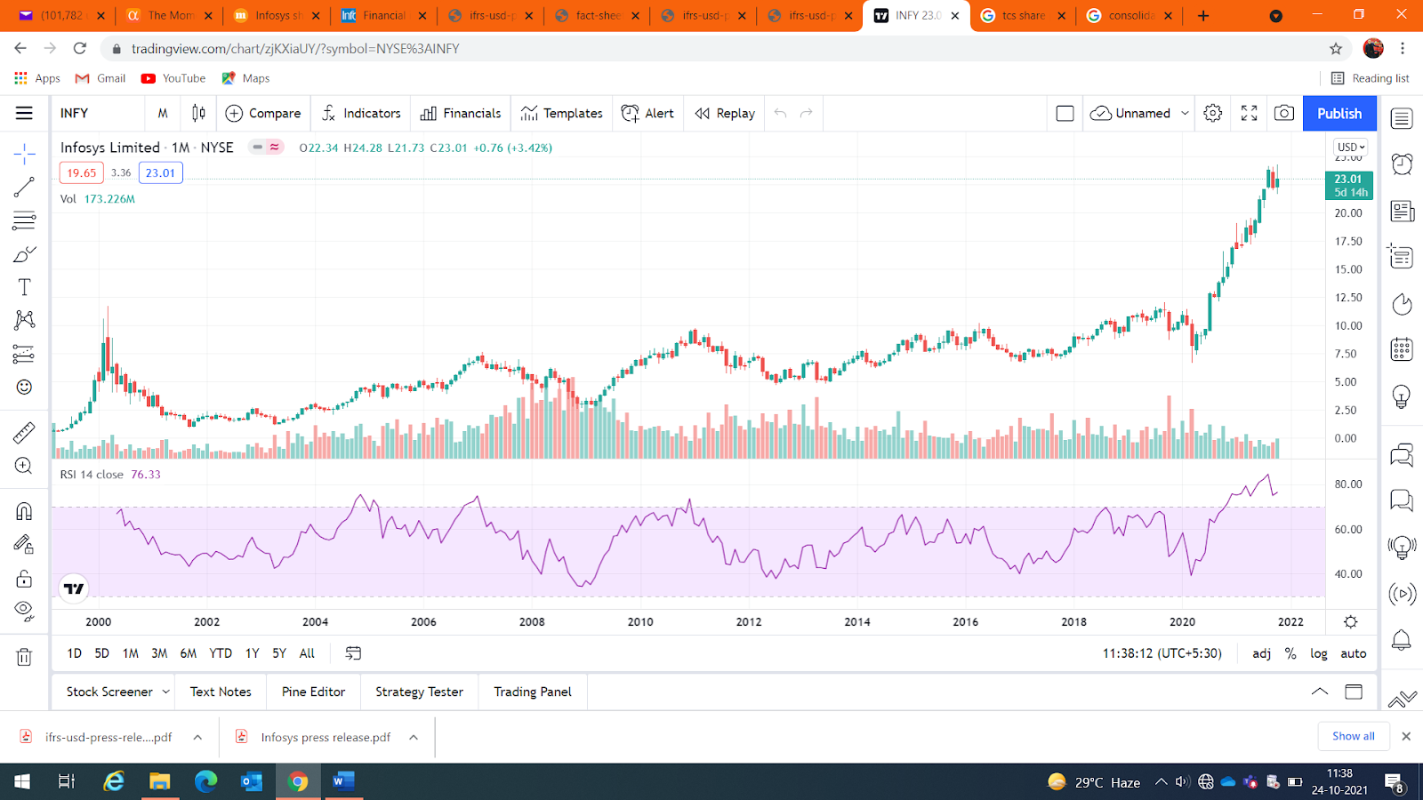Collapse the bottom panel with up chevron

(1320, 692)
